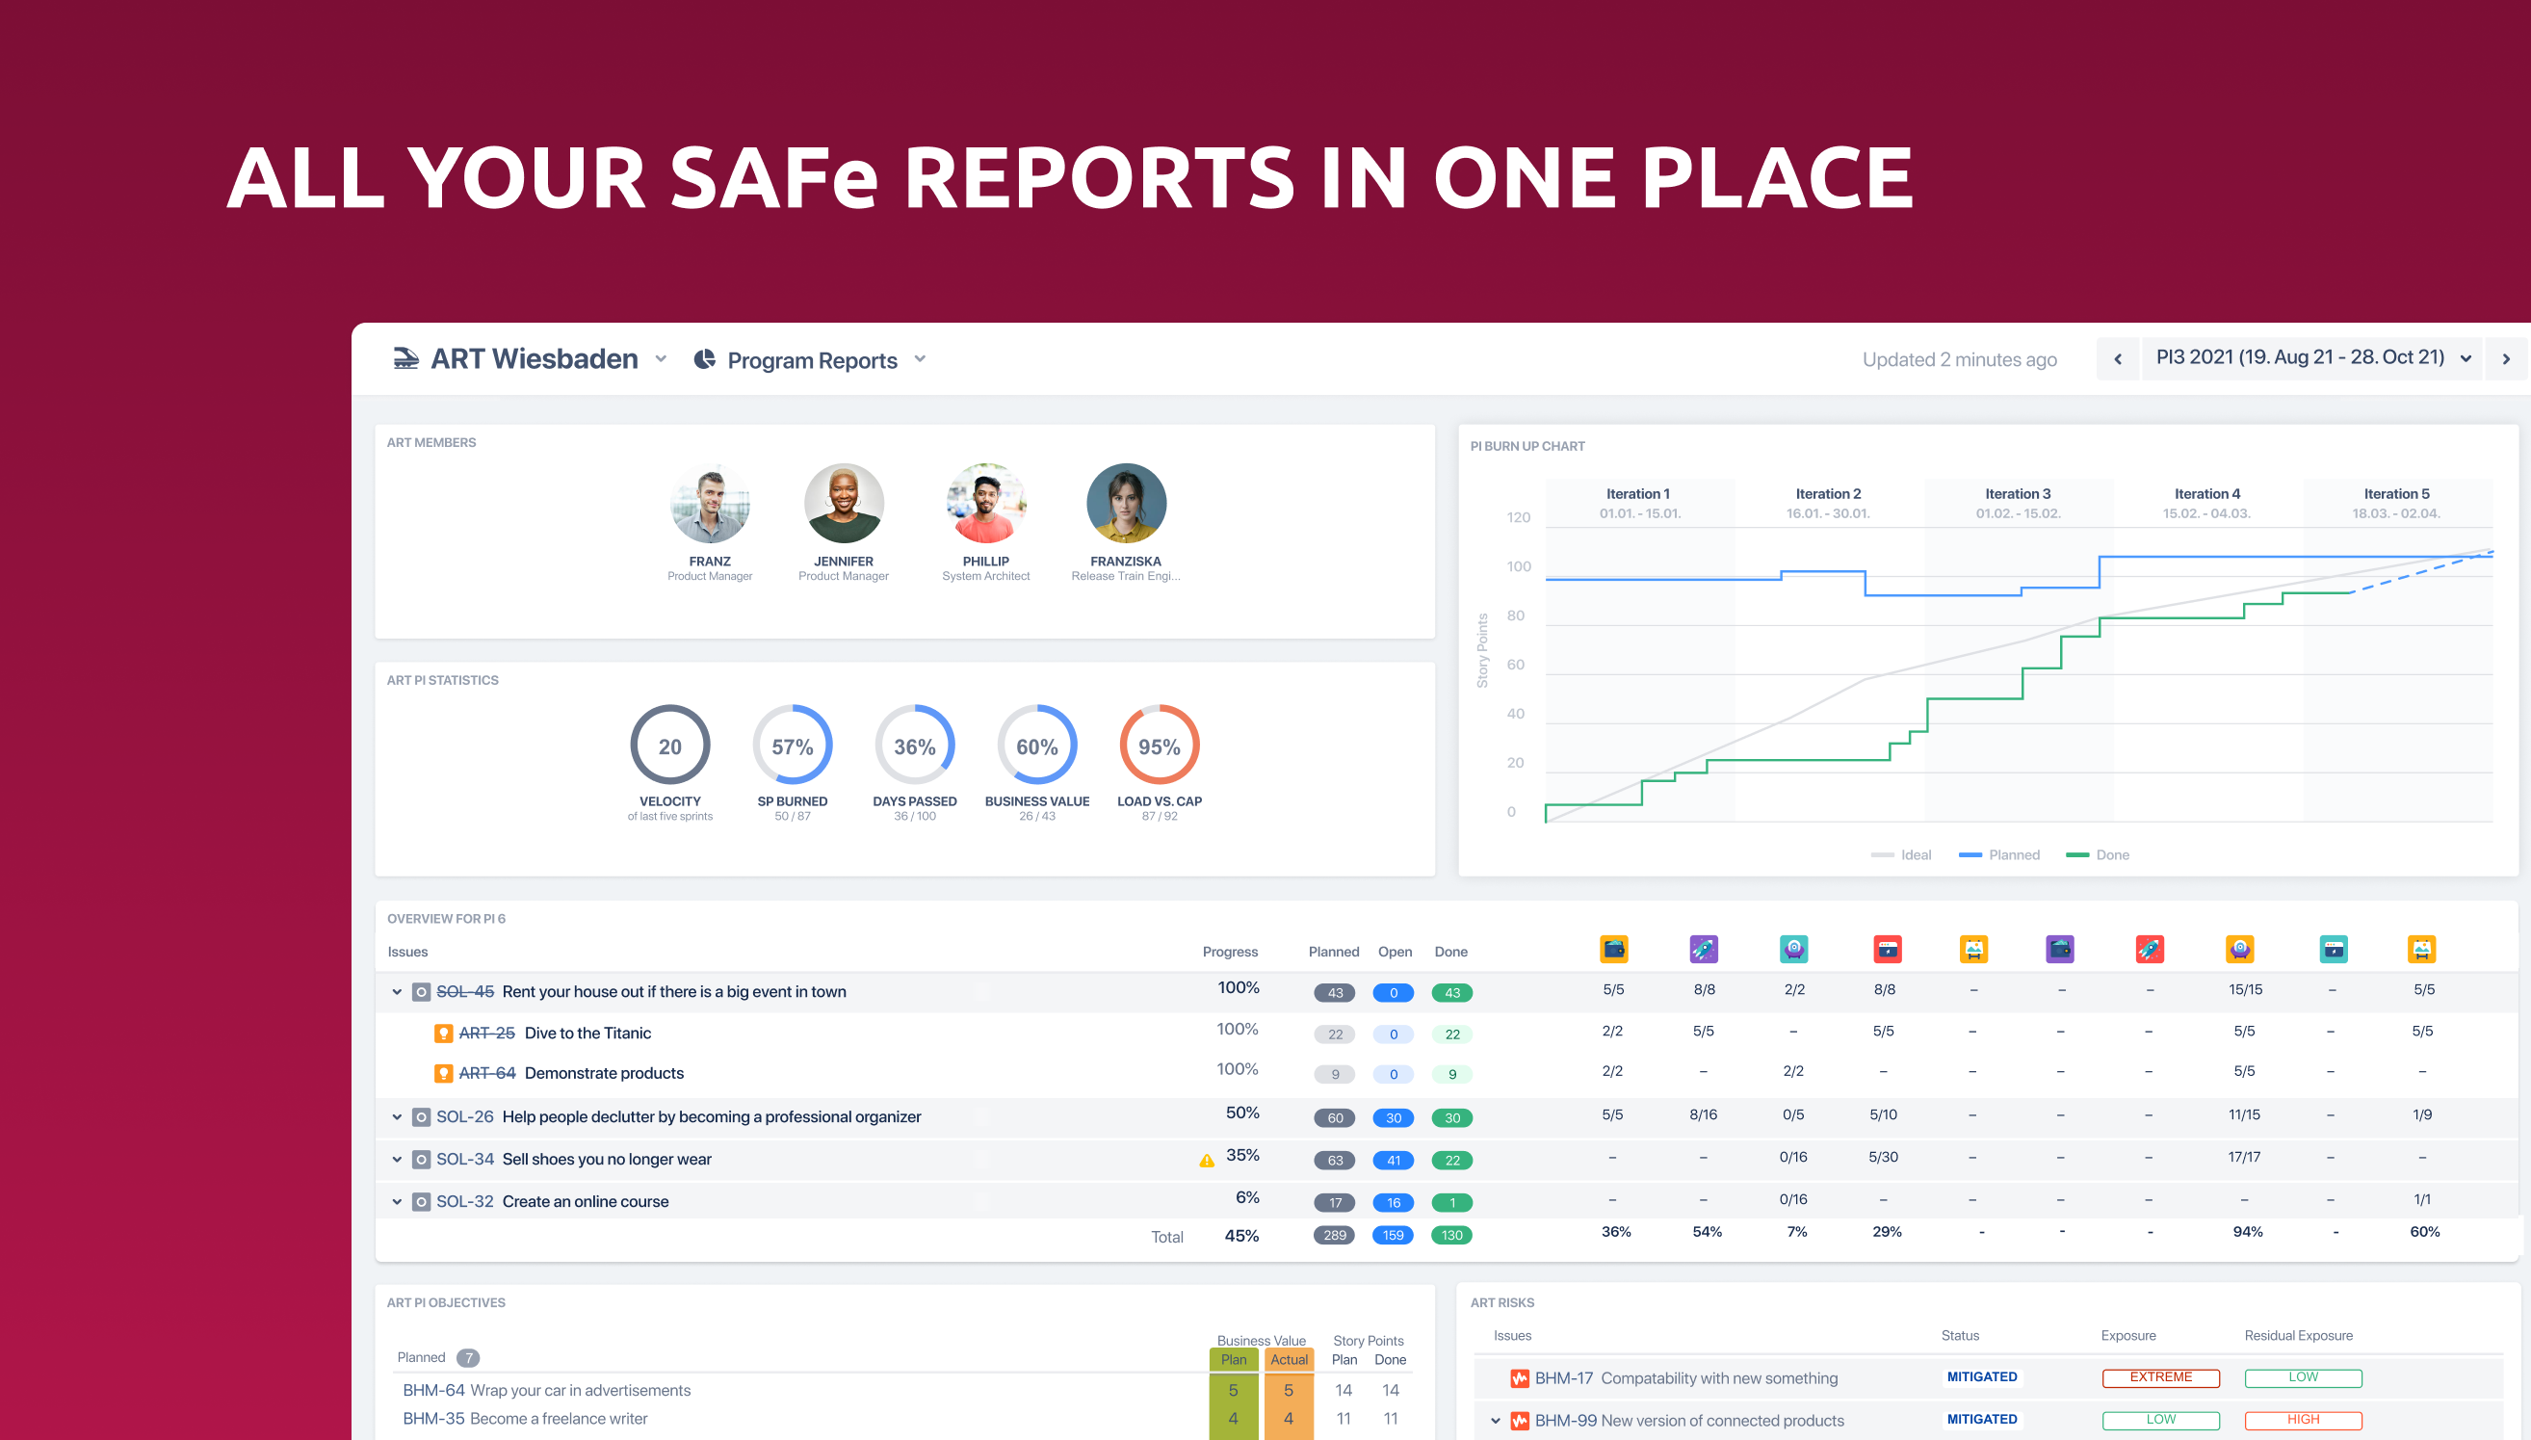This screenshot has height=1440, width=2531.
Task: Expand the BHM-99 risk row
Action: coord(1495,1421)
